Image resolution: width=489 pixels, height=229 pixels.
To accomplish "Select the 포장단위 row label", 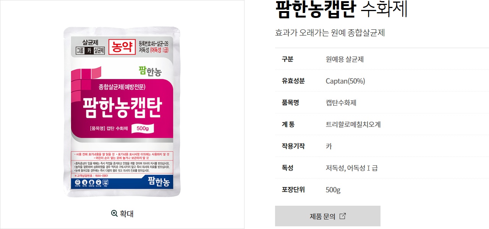I will (293, 190).
